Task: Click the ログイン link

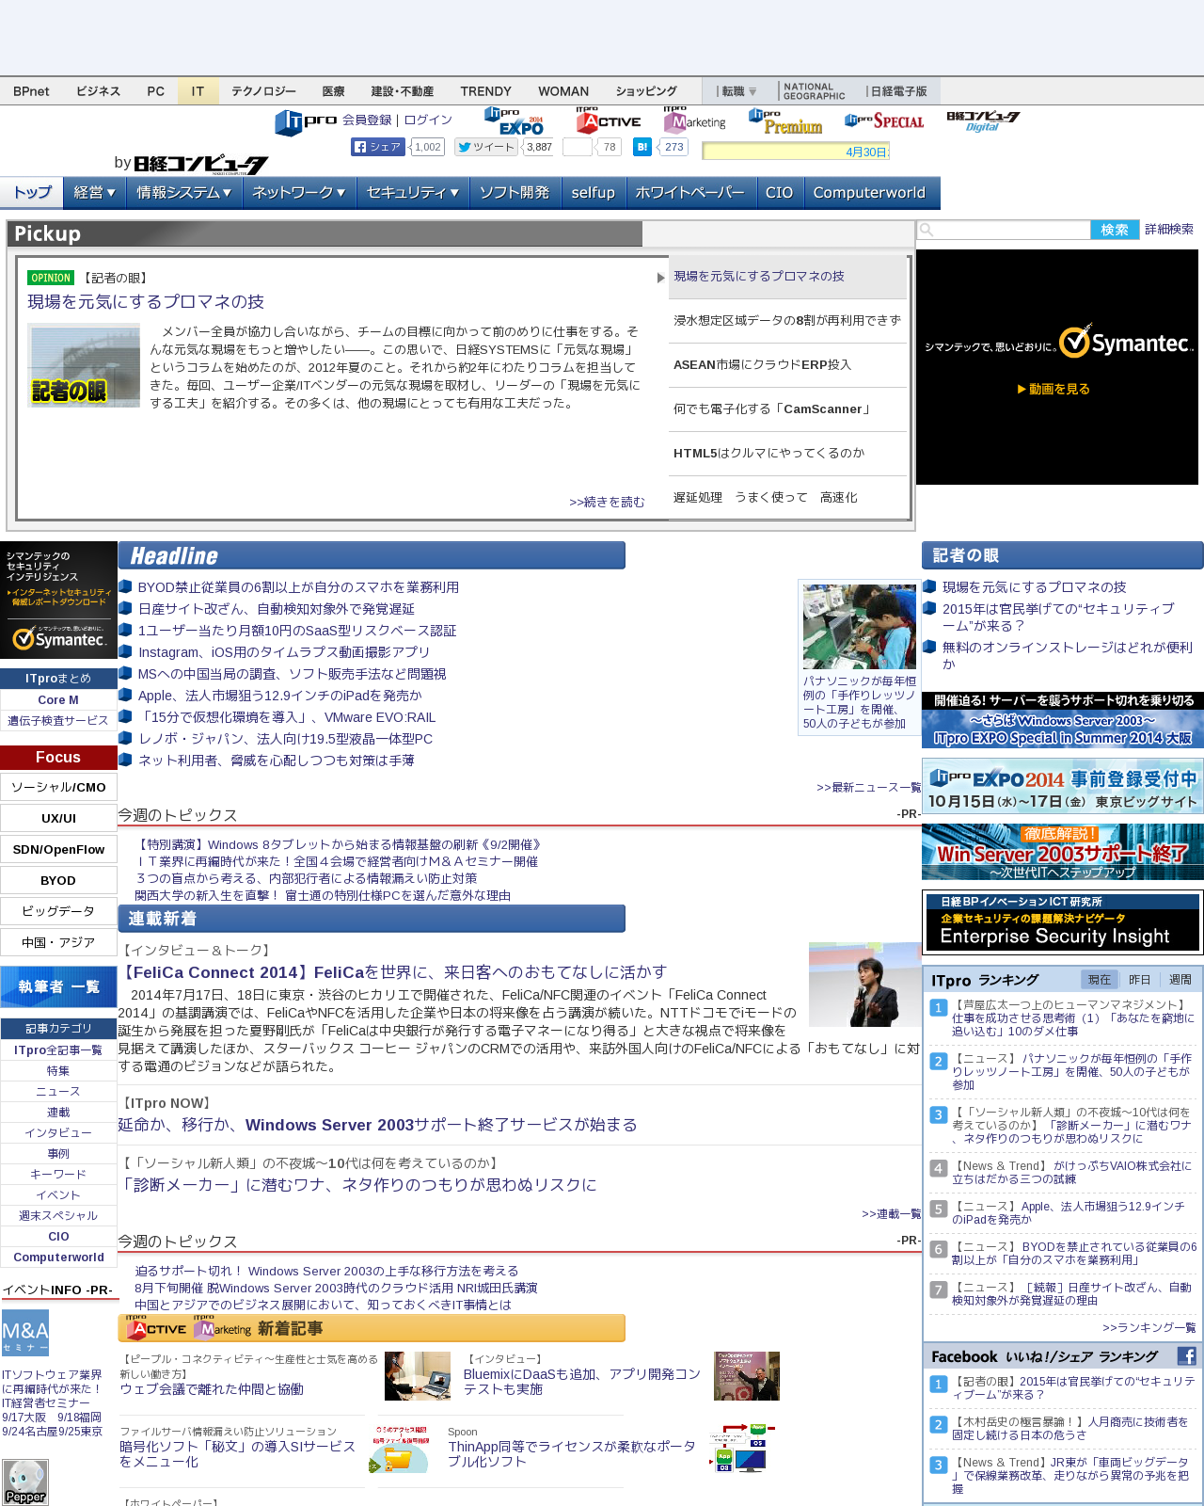Action: coord(428,120)
